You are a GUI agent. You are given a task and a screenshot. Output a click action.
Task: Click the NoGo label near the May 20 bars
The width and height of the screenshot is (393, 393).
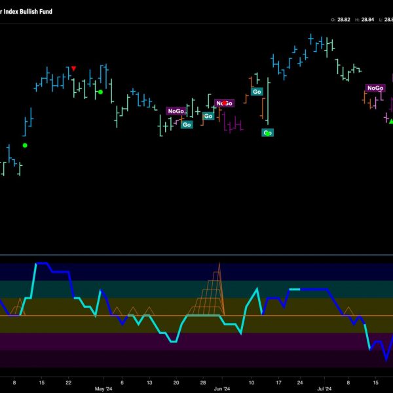[x=176, y=111]
